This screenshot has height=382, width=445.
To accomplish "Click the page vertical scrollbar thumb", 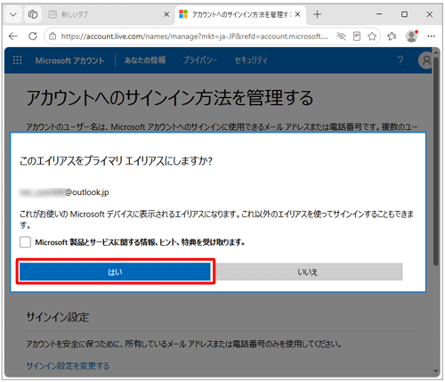I will (436, 160).
